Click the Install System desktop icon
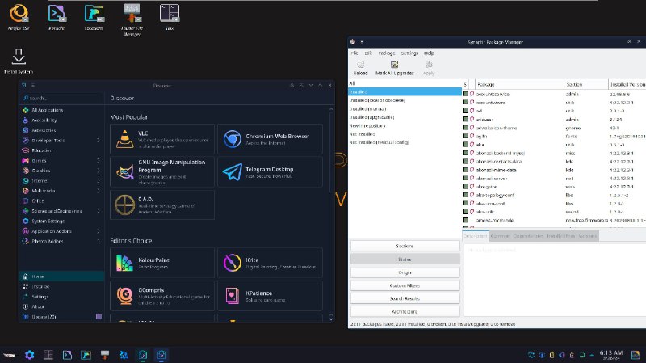 click(x=19, y=61)
